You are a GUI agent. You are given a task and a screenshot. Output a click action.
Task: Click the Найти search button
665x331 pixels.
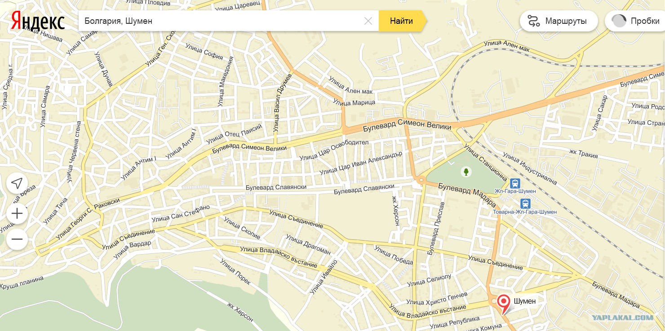[401, 21]
